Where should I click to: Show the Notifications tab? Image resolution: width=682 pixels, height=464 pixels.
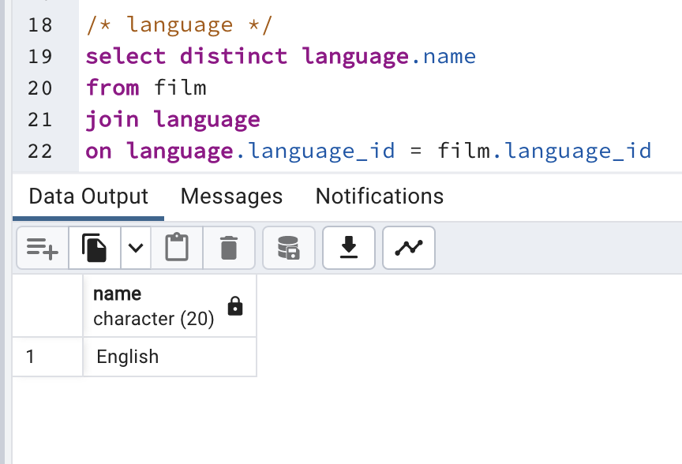tap(380, 196)
